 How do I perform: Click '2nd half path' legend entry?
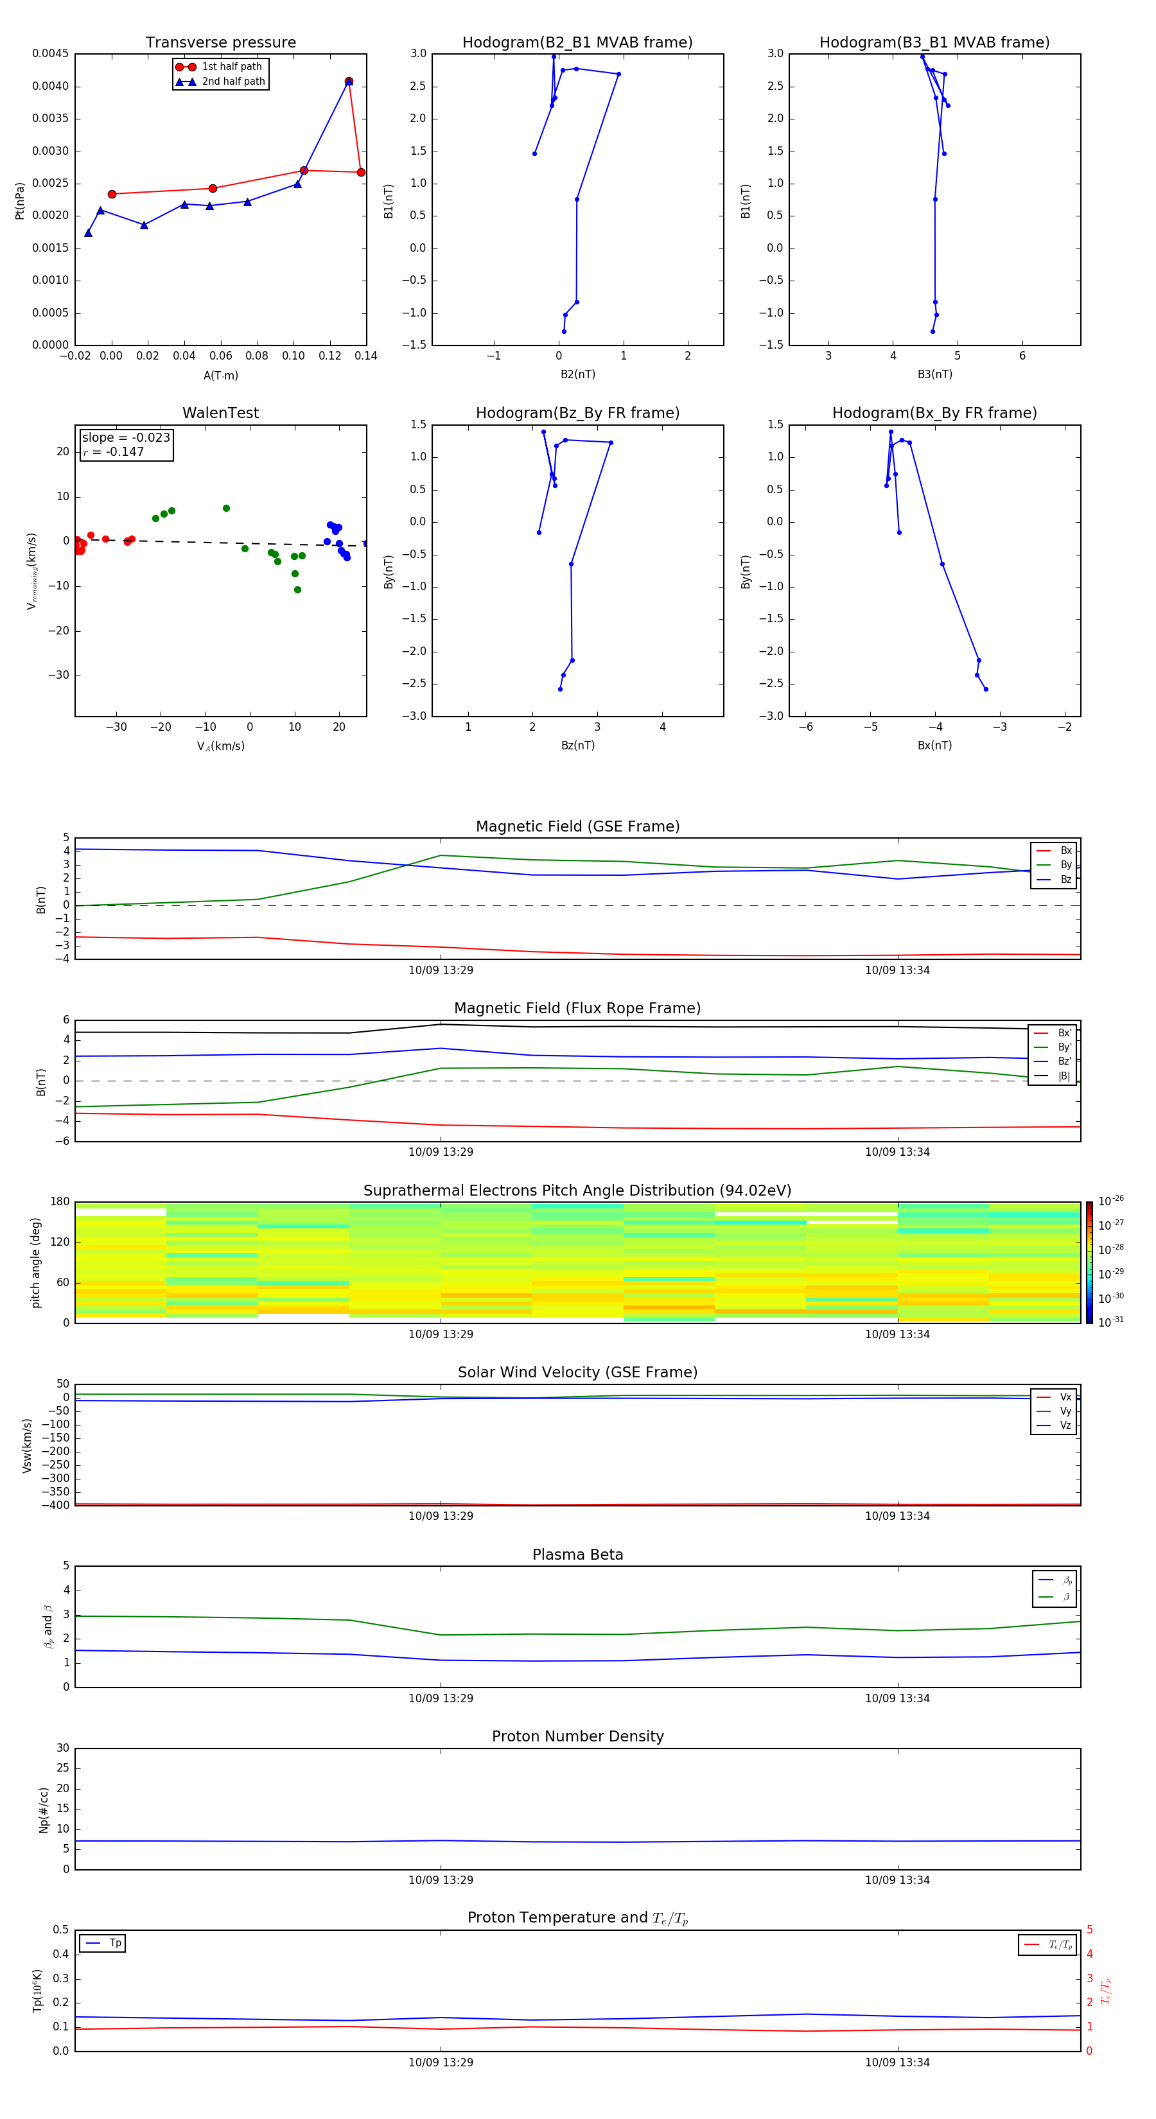220,82
